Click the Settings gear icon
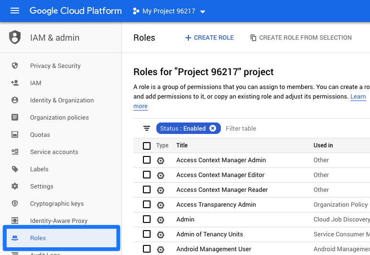Screen dimensions: 370x255 (15, 186)
